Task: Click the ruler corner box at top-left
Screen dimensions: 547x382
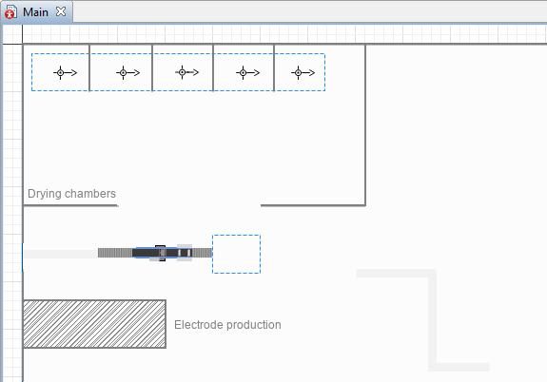Action: coord(12,34)
